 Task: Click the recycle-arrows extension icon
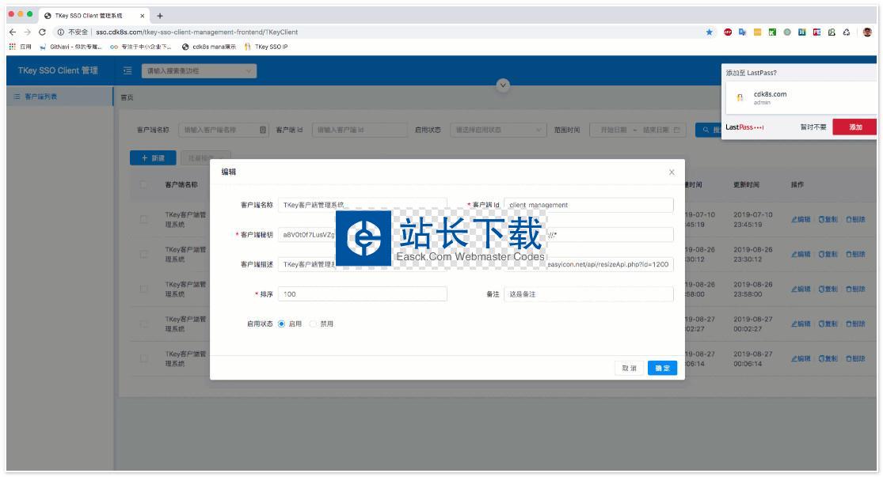tap(847, 32)
